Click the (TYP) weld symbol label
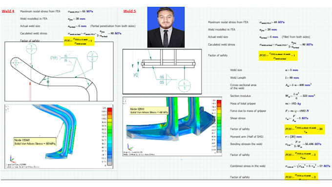 54,58
